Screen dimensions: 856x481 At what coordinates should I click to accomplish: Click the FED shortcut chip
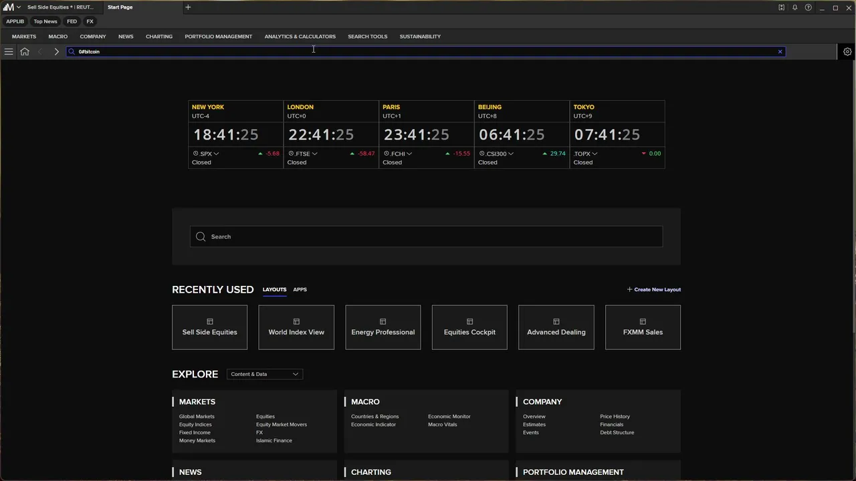click(x=72, y=21)
